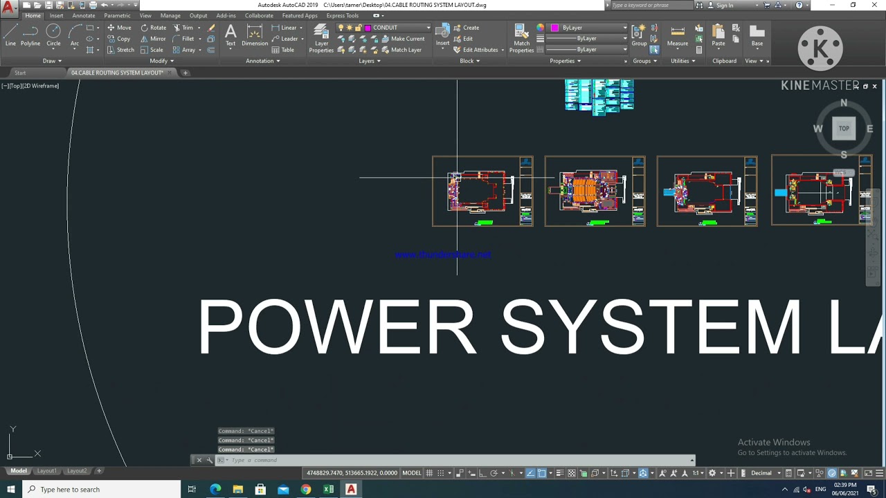Open the Insert block tool
Viewport: 886px width, 498px height.
(x=442, y=35)
